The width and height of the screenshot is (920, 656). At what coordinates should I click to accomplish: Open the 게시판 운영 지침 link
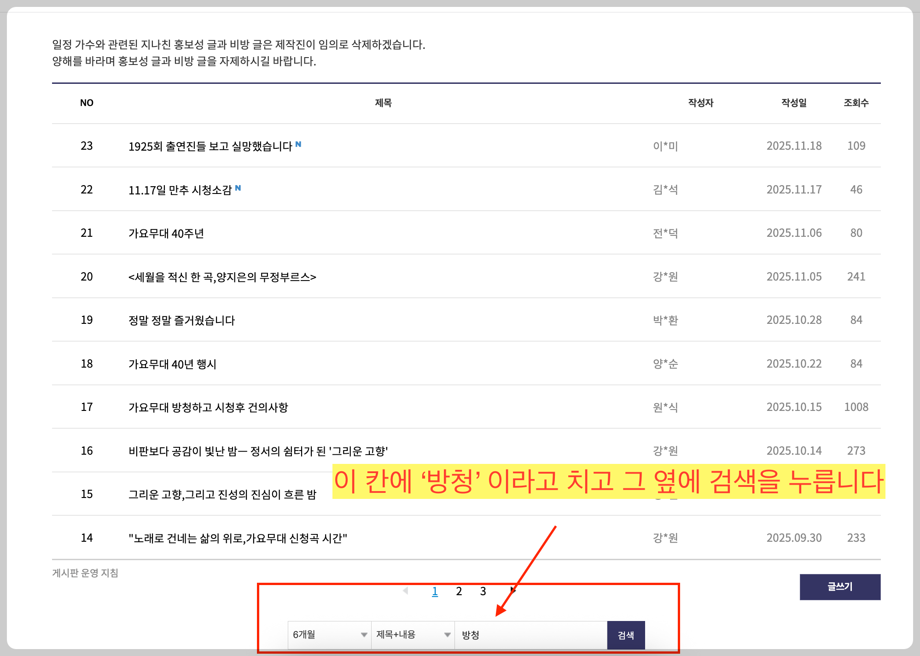[85, 573]
